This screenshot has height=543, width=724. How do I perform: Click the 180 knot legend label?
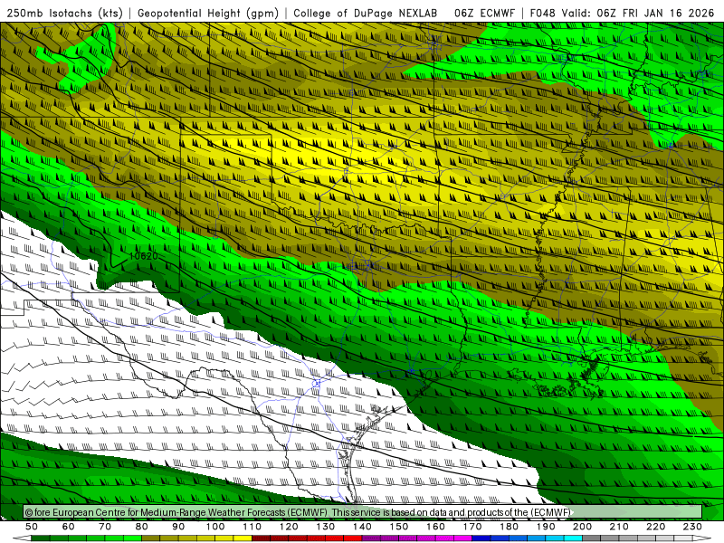click(x=509, y=527)
